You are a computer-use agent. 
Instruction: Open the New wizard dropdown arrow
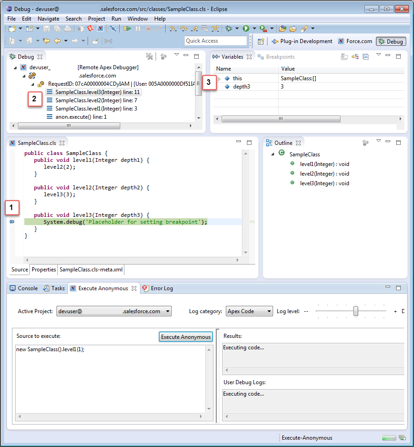[x=20, y=28]
